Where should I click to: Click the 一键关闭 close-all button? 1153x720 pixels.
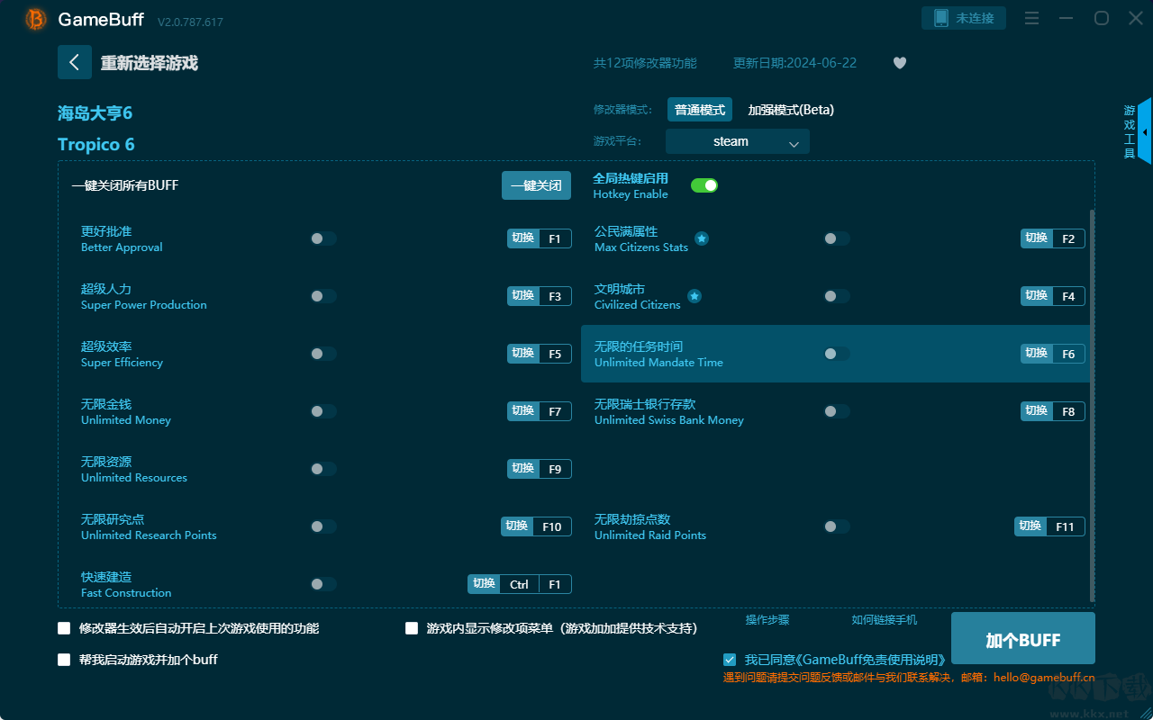tap(536, 185)
